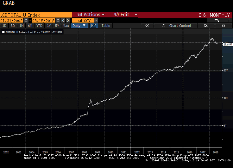Click the Chart Content chart icon
Viewport: 233px width, 168px height.
pos(163,26)
